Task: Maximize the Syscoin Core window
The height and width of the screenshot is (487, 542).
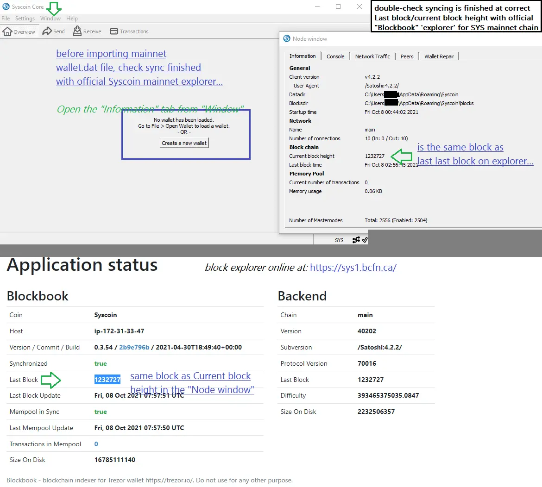Action: coord(338,6)
